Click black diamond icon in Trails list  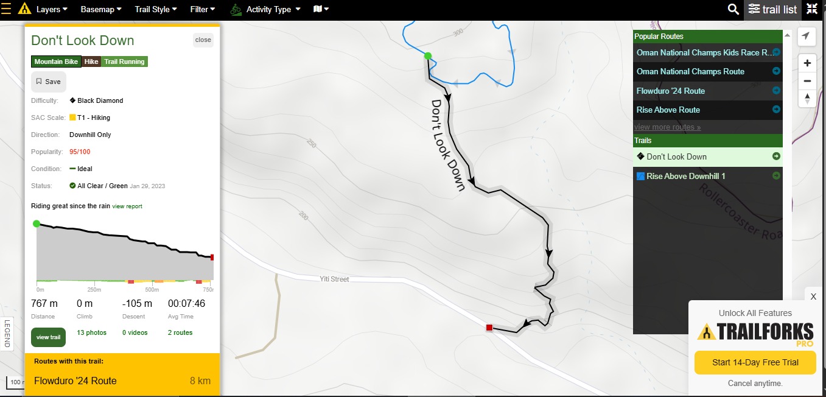click(x=640, y=156)
